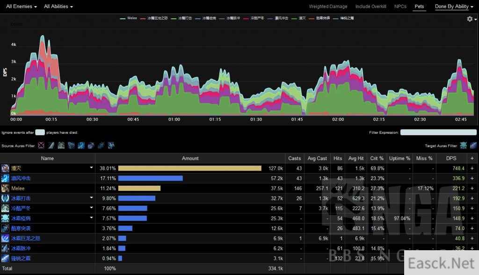Open the Done By Ability dropdown

pos(454,7)
